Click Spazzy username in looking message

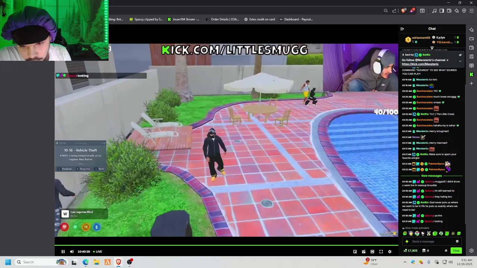coord(429,221)
